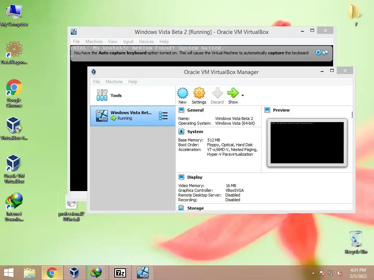Viewport: 374px width, 280px height.
Task: Select Windows Vista Beta 2 machine entry
Action: pos(133,116)
